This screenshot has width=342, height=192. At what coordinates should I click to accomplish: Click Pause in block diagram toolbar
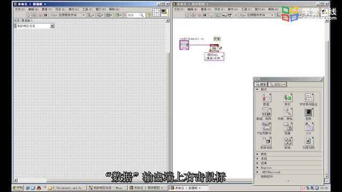click(x=205, y=15)
